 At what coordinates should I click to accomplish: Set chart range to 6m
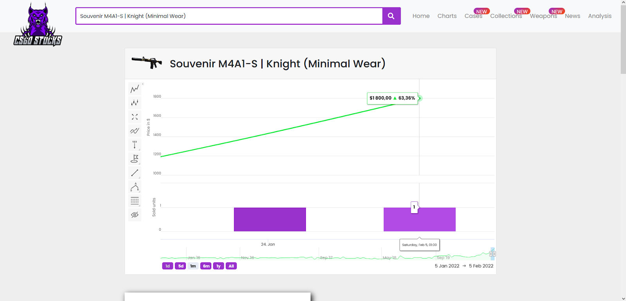pyautogui.click(x=206, y=266)
